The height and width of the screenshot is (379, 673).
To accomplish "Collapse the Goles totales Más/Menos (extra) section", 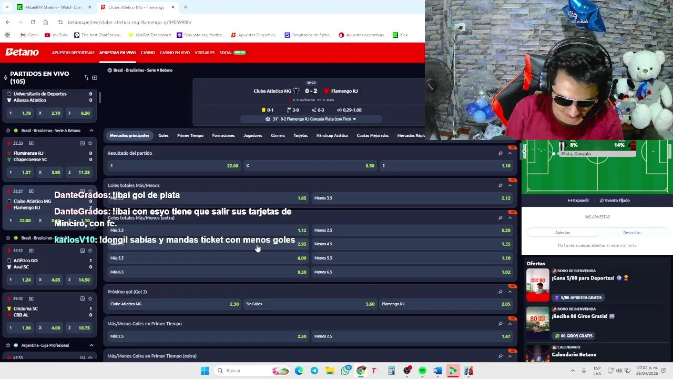I will [x=509, y=217].
